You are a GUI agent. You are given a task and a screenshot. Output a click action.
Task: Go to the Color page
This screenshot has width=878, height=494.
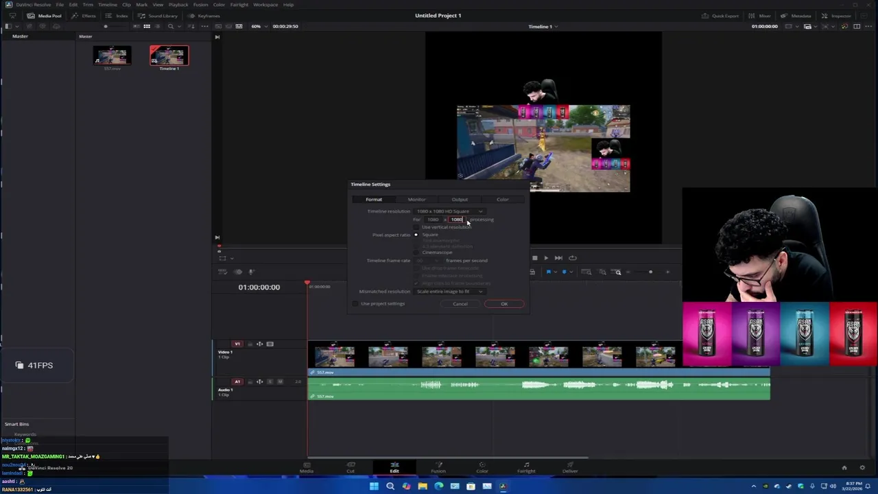[482, 467]
